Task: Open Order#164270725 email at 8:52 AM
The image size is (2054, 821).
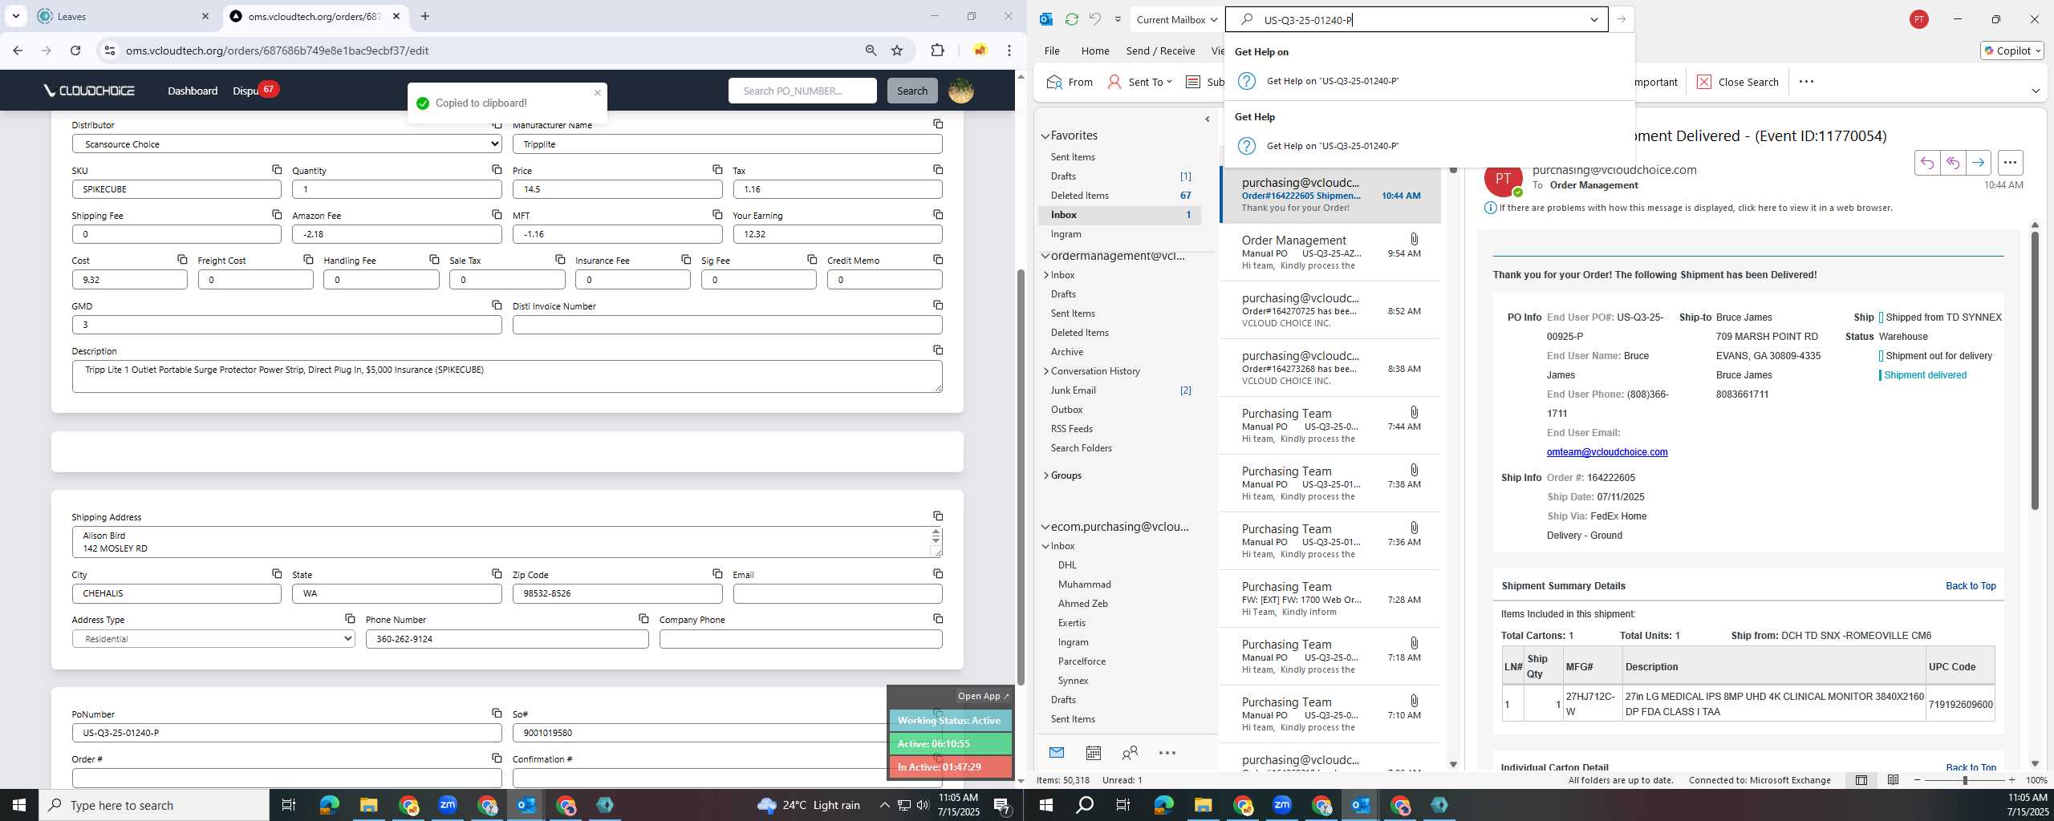Action: point(1330,310)
